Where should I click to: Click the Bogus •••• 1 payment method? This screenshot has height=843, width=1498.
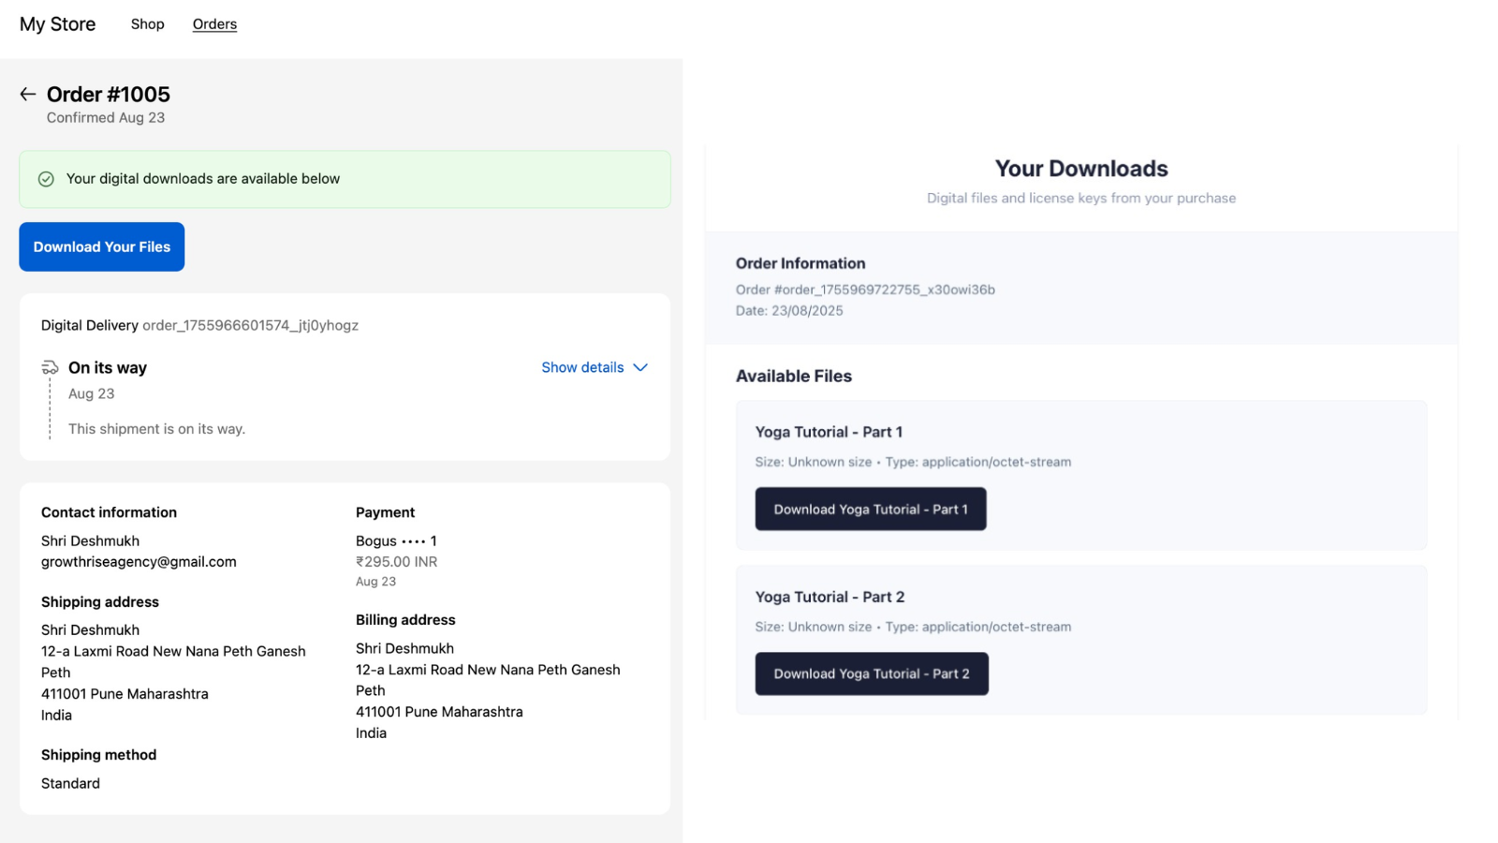pyautogui.click(x=396, y=541)
